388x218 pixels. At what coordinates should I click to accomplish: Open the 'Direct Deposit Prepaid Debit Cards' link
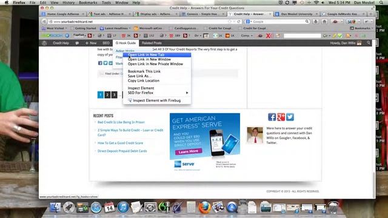(122, 151)
